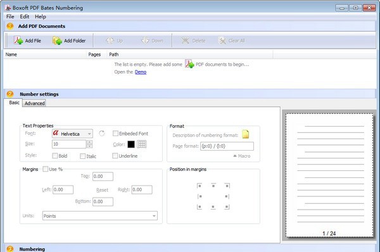Click the Bottom margin input field

tap(103, 201)
